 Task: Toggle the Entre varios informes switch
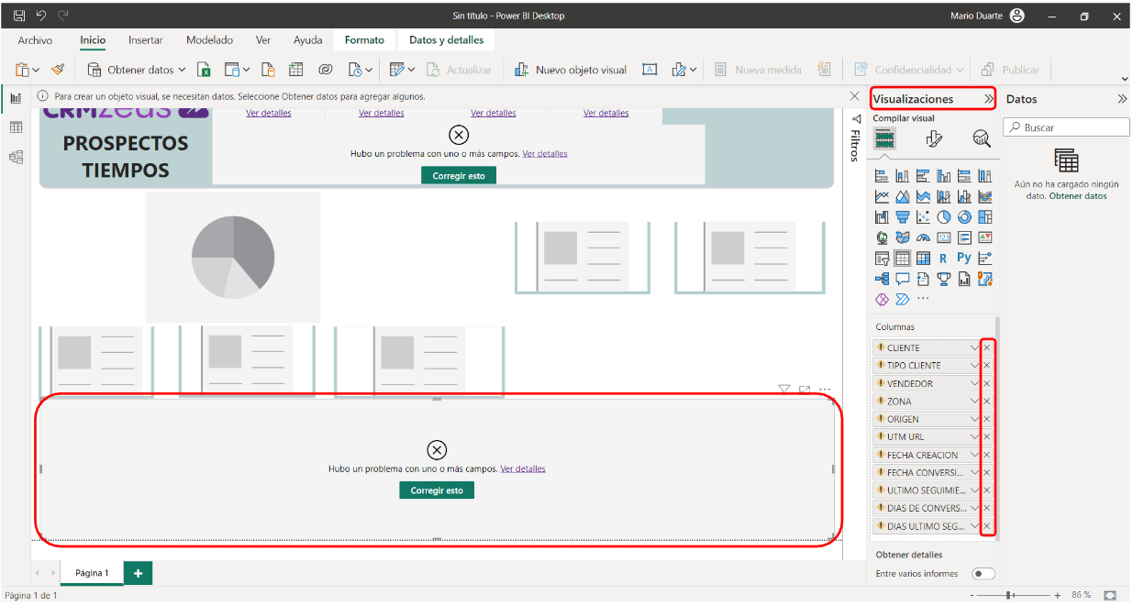983,574
